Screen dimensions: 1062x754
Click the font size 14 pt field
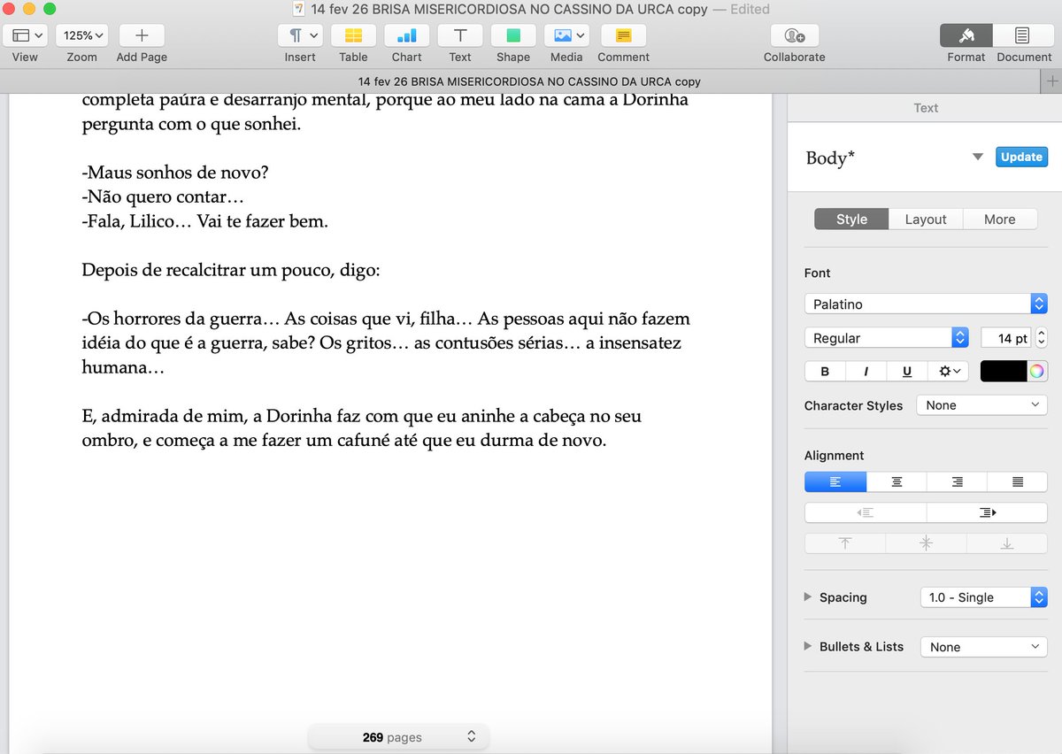click(x=1006, y=338)
